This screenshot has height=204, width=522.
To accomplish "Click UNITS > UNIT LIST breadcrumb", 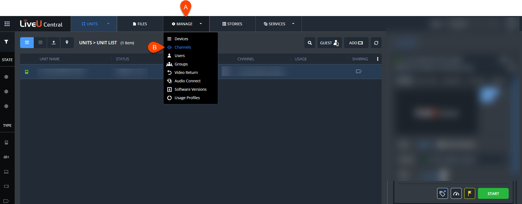I will (x=98, y=43).
